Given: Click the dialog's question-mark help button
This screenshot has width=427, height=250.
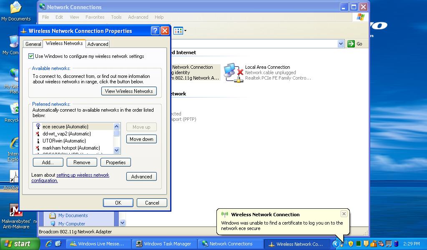Looking at the screenshot, I should point(155,31).
